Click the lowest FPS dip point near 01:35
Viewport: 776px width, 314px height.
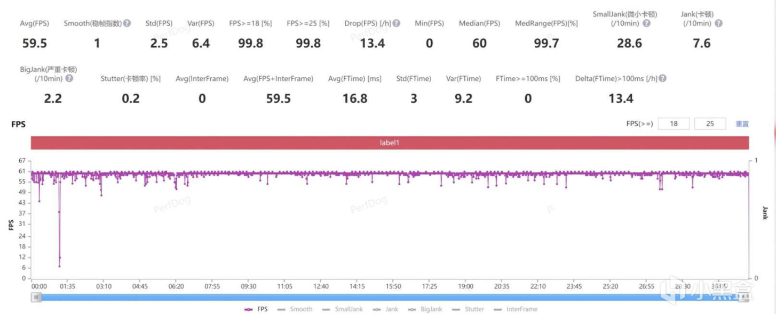pos(59,266)
